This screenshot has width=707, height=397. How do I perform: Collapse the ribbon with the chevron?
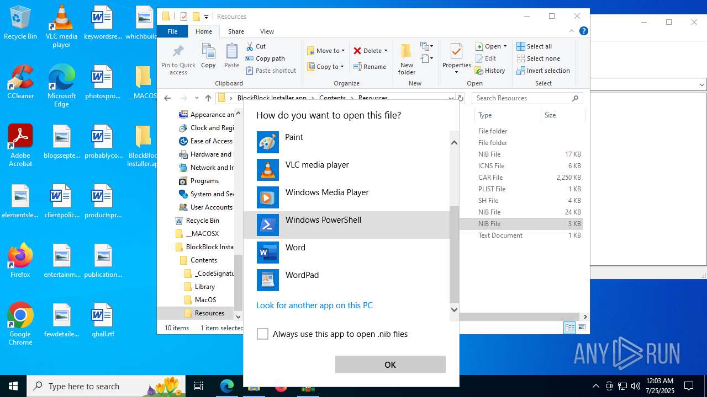pos(572,31)
